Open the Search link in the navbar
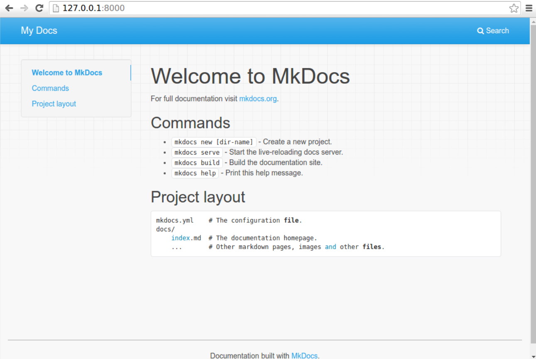The image size is (536, 359). [493, 31]
